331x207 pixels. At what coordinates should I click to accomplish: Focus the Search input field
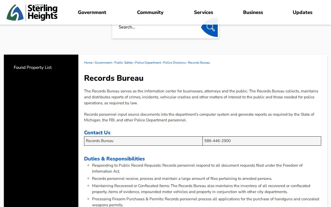(157, 27)
